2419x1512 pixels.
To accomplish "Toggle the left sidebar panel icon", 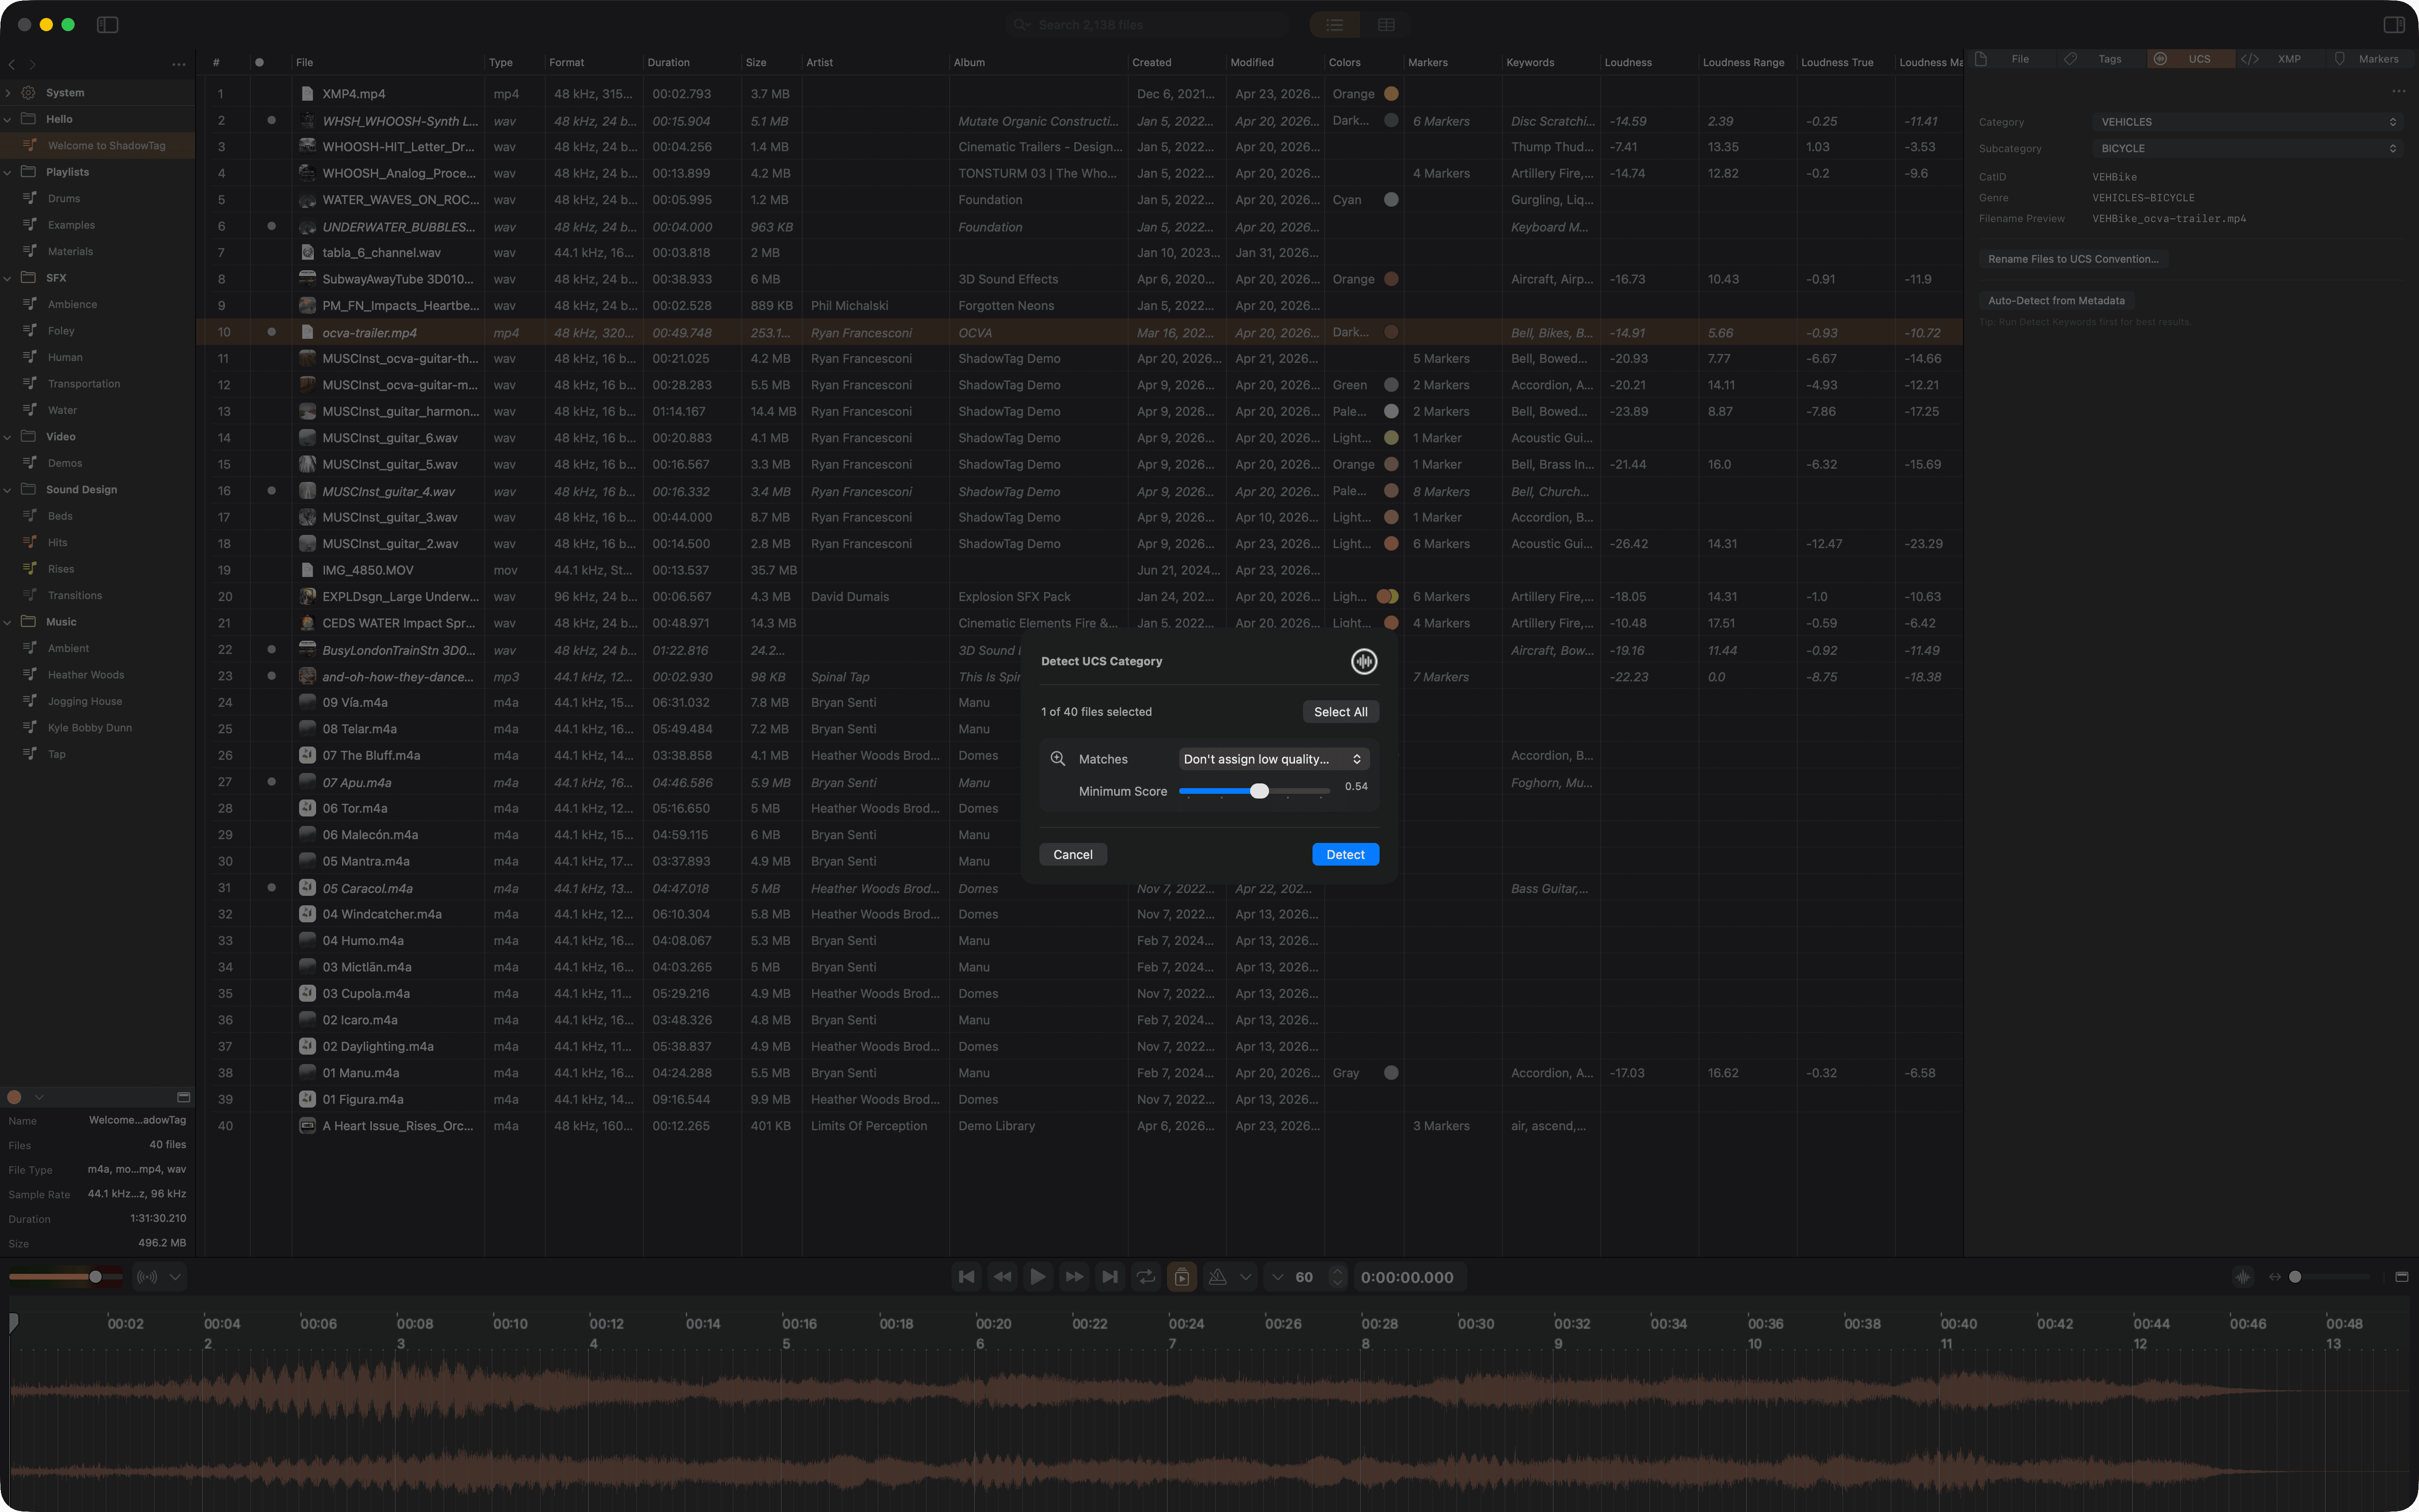I will 108,25.
